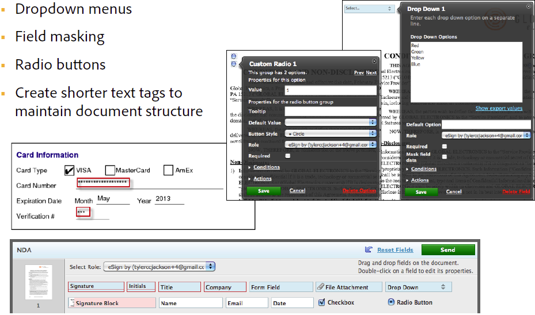Enable Required in Custom Radio 1 dialog
Viewport: 535px width, 315px height.
(287, 156)
